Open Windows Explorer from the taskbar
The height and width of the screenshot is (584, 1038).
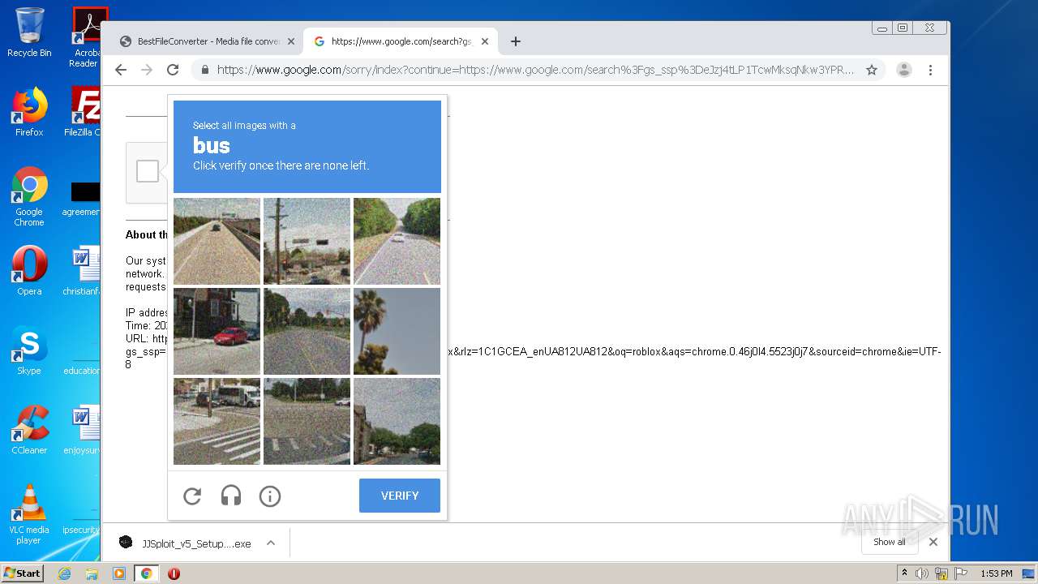point(92,573)
